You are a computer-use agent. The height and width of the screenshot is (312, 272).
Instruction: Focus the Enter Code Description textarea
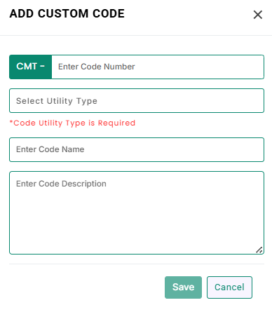137,212
